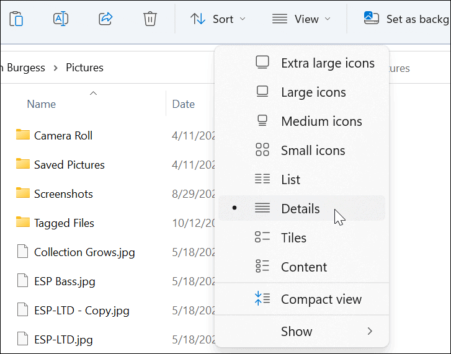451x354 pixels.
Task: Select the Details view option
Action: click(300, 209)
